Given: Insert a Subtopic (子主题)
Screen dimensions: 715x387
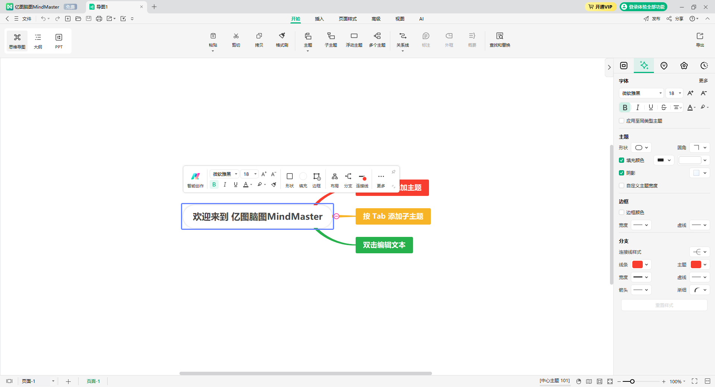Looking at the screenshot, I should click(331, 39).
